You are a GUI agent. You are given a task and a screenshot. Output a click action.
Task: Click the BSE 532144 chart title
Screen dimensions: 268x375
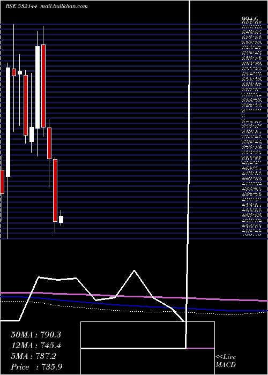tap(21, 6)
